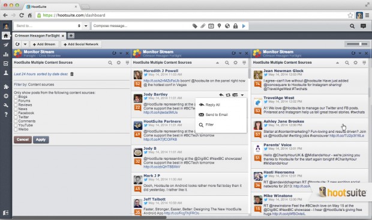Screen dimensions: 372x220
Task: Open first Monitor Stream options dropdown
Action: [x=121, y=53]
